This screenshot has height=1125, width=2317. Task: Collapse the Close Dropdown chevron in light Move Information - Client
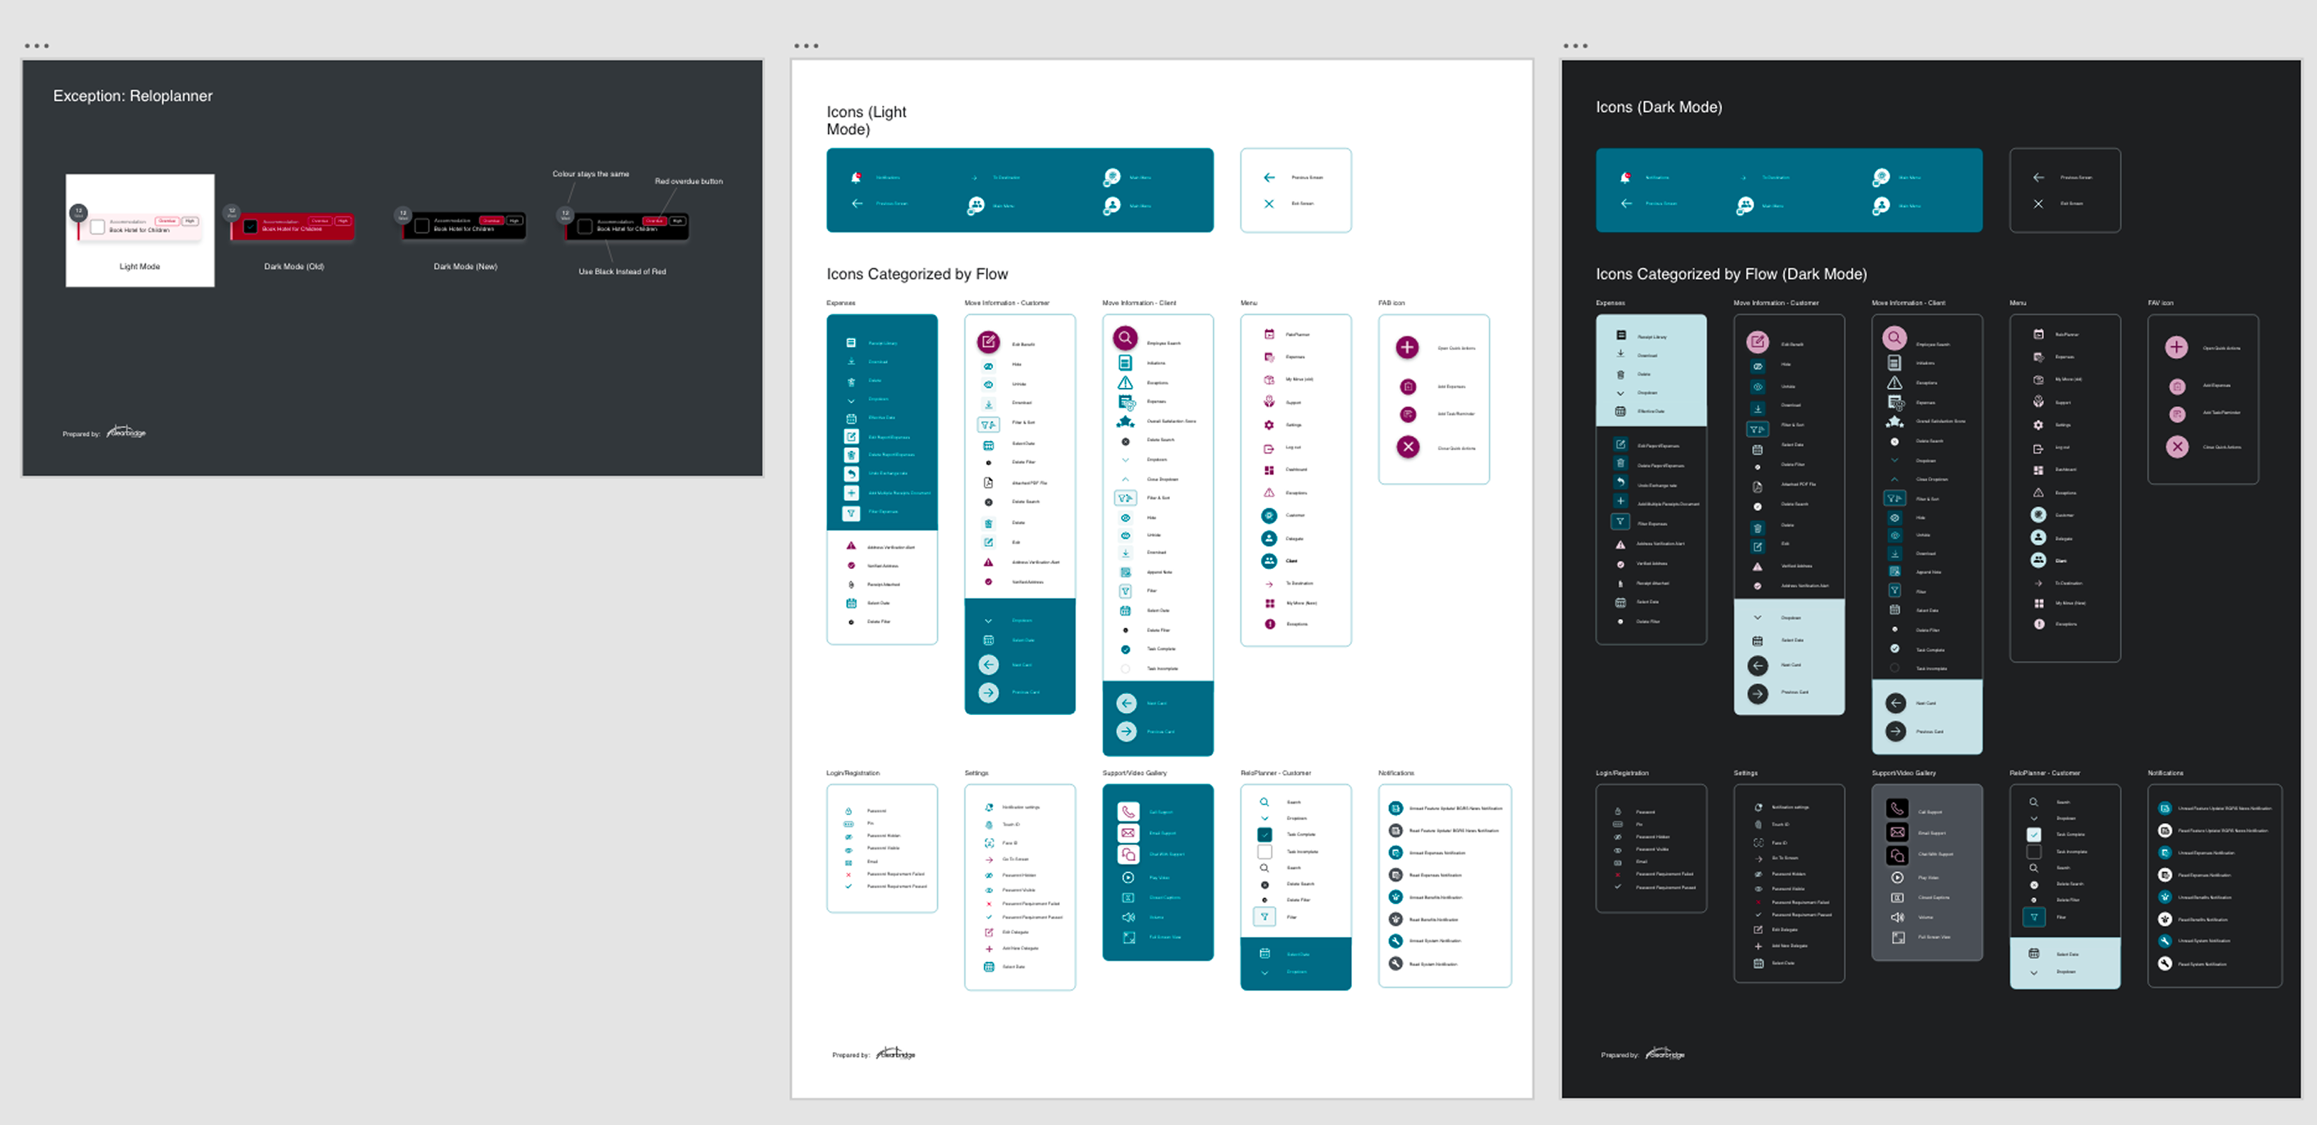click(x=1126, y=479)
